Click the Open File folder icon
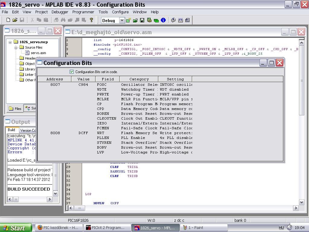The width and height of the screenshot is (309, 232). (x=15, y=20)
